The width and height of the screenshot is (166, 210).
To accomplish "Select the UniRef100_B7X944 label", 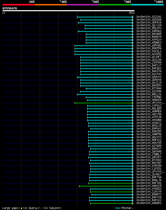I will coord(149,88).
